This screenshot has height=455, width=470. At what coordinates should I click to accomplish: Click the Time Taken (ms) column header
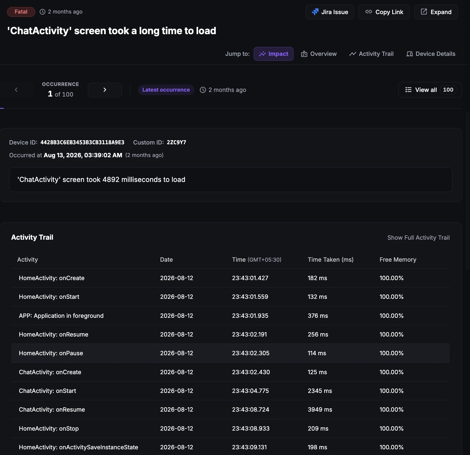point(330,259)
